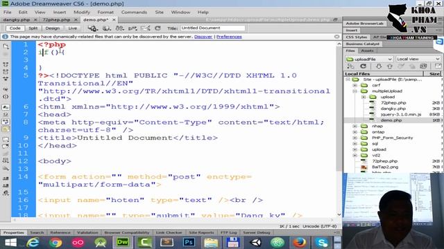Click the Put files up-arrow icon
This screenshot has height=249, width=444.
(390, 66)
